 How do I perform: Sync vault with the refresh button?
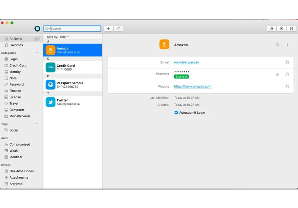pos(282,29)
